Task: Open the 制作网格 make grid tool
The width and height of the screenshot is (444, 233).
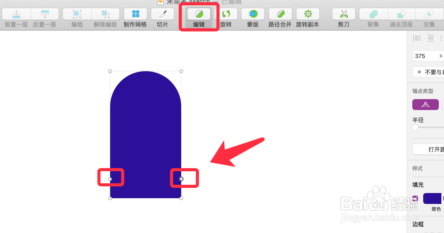Action: pos(136,14)
